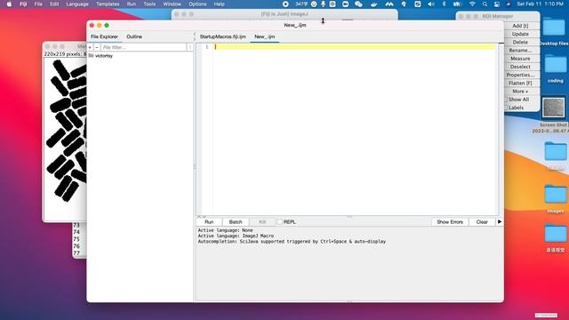Click Properties... in ROI Manager
The height and width of the screenshot is (320, 569).
pyautogui.click(x=520, y=75)
